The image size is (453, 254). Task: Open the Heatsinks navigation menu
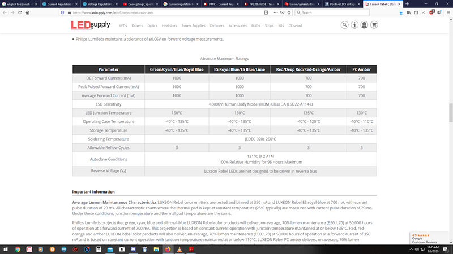click(x=169, y=25)
